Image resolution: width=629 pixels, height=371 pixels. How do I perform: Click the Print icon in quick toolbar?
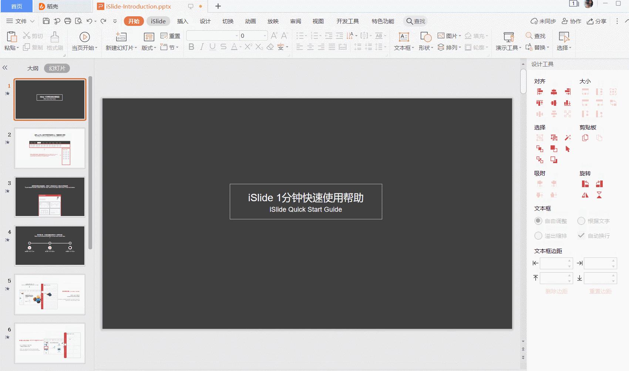pyautogui.click(x=68, y=21)
